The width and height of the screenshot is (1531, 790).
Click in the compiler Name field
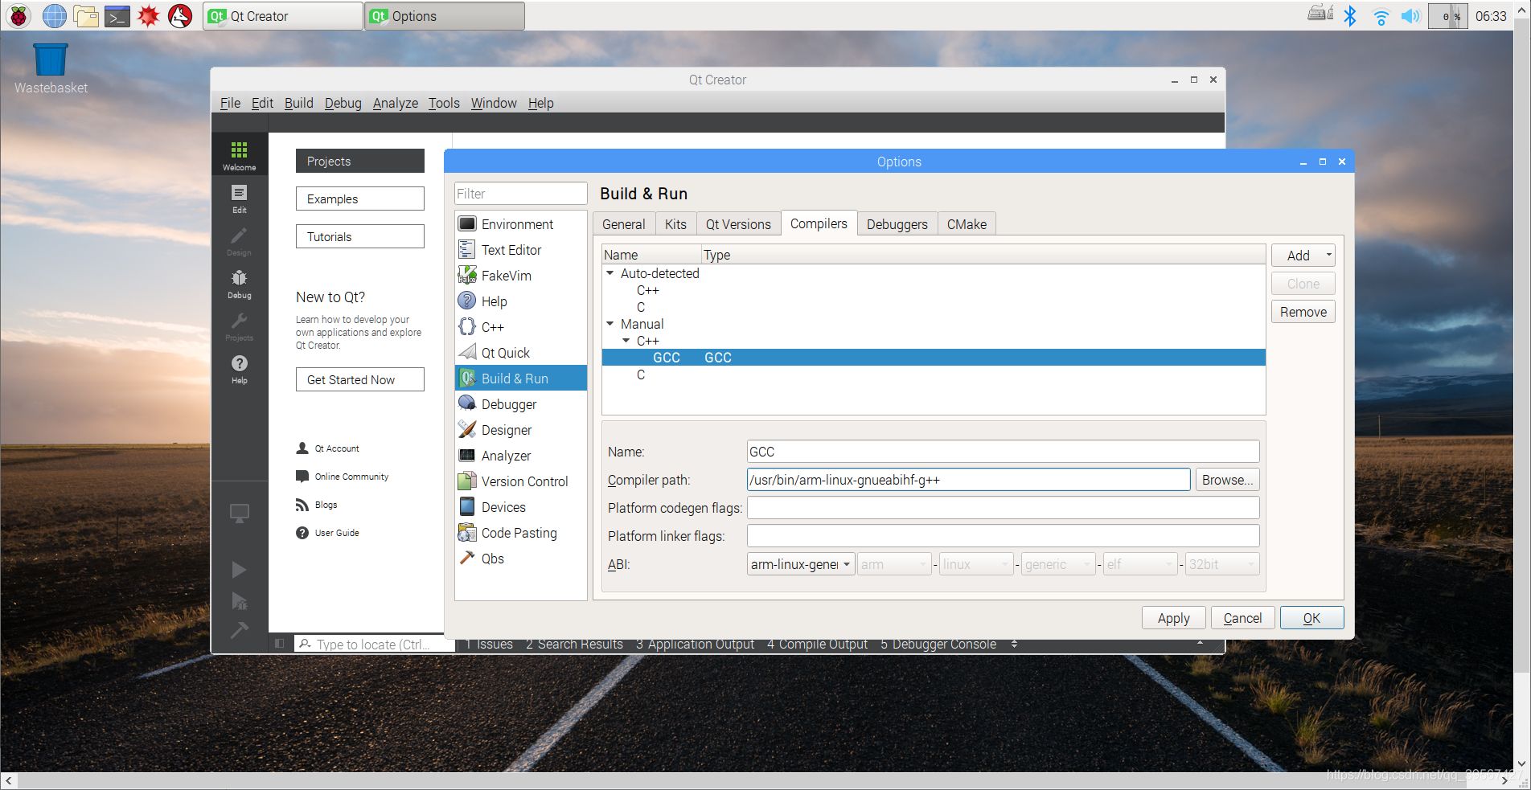(x=1003, y=452)
